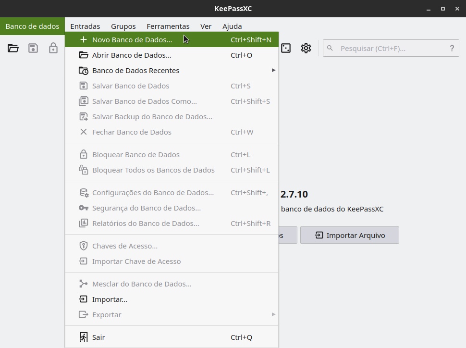Viewport: 466px width, 348px height.
Task: Open the Ajuda menu
Action: (232, 26)
